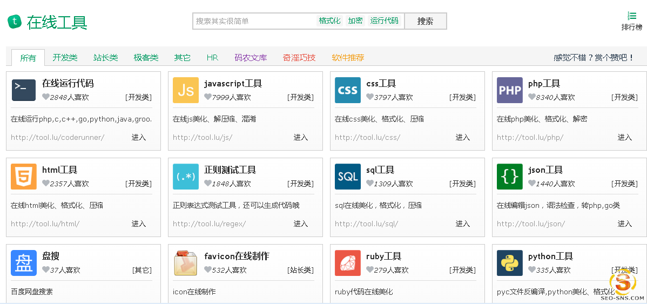Click the orange HTML5 icon
Viewport: 647px width, 304px height.
(x=24, y=177)
